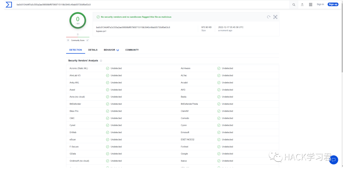Screen dimensions: 343x172
Task: Select the CMC vendor name
Action: click(x=72, y=118)
